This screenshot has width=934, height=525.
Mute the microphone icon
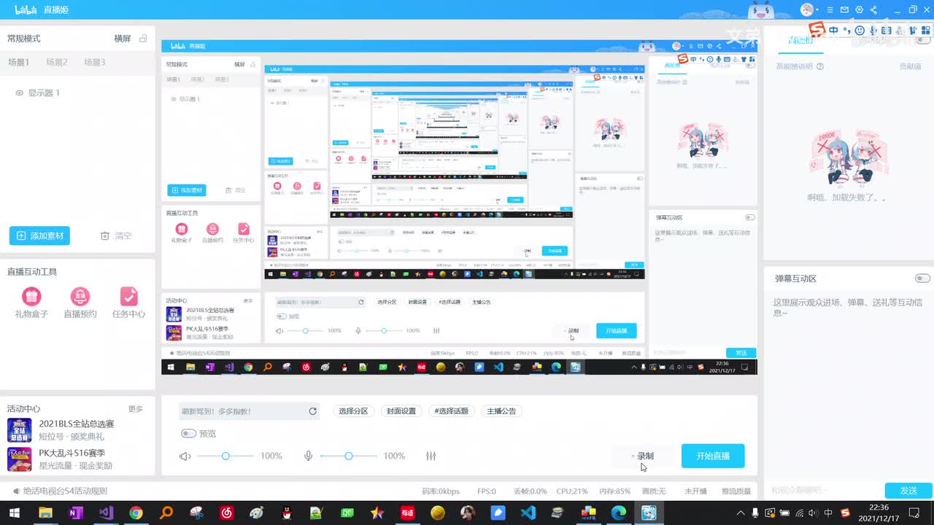309,456
